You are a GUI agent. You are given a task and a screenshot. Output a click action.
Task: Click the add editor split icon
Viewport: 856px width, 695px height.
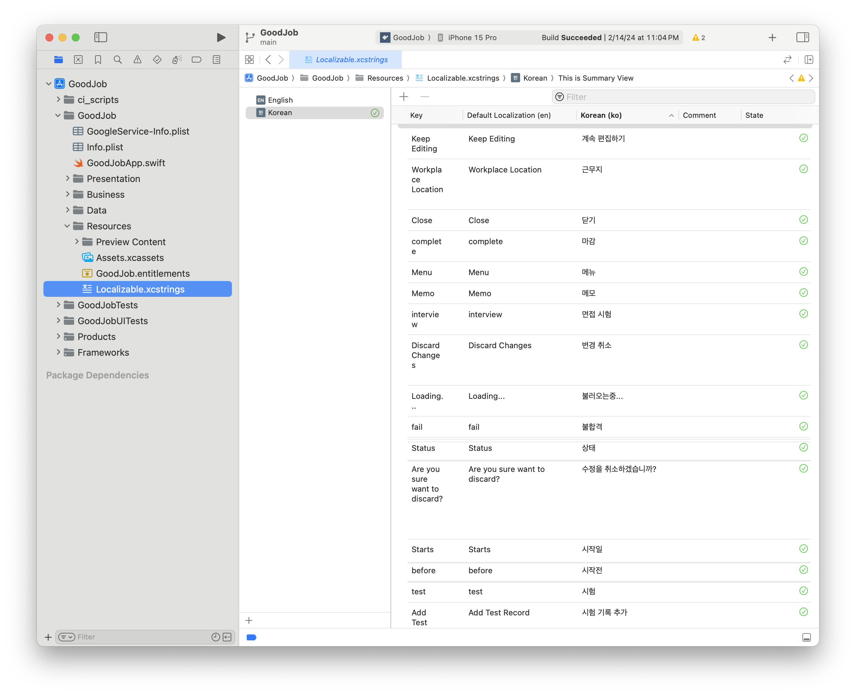(809, 60)
